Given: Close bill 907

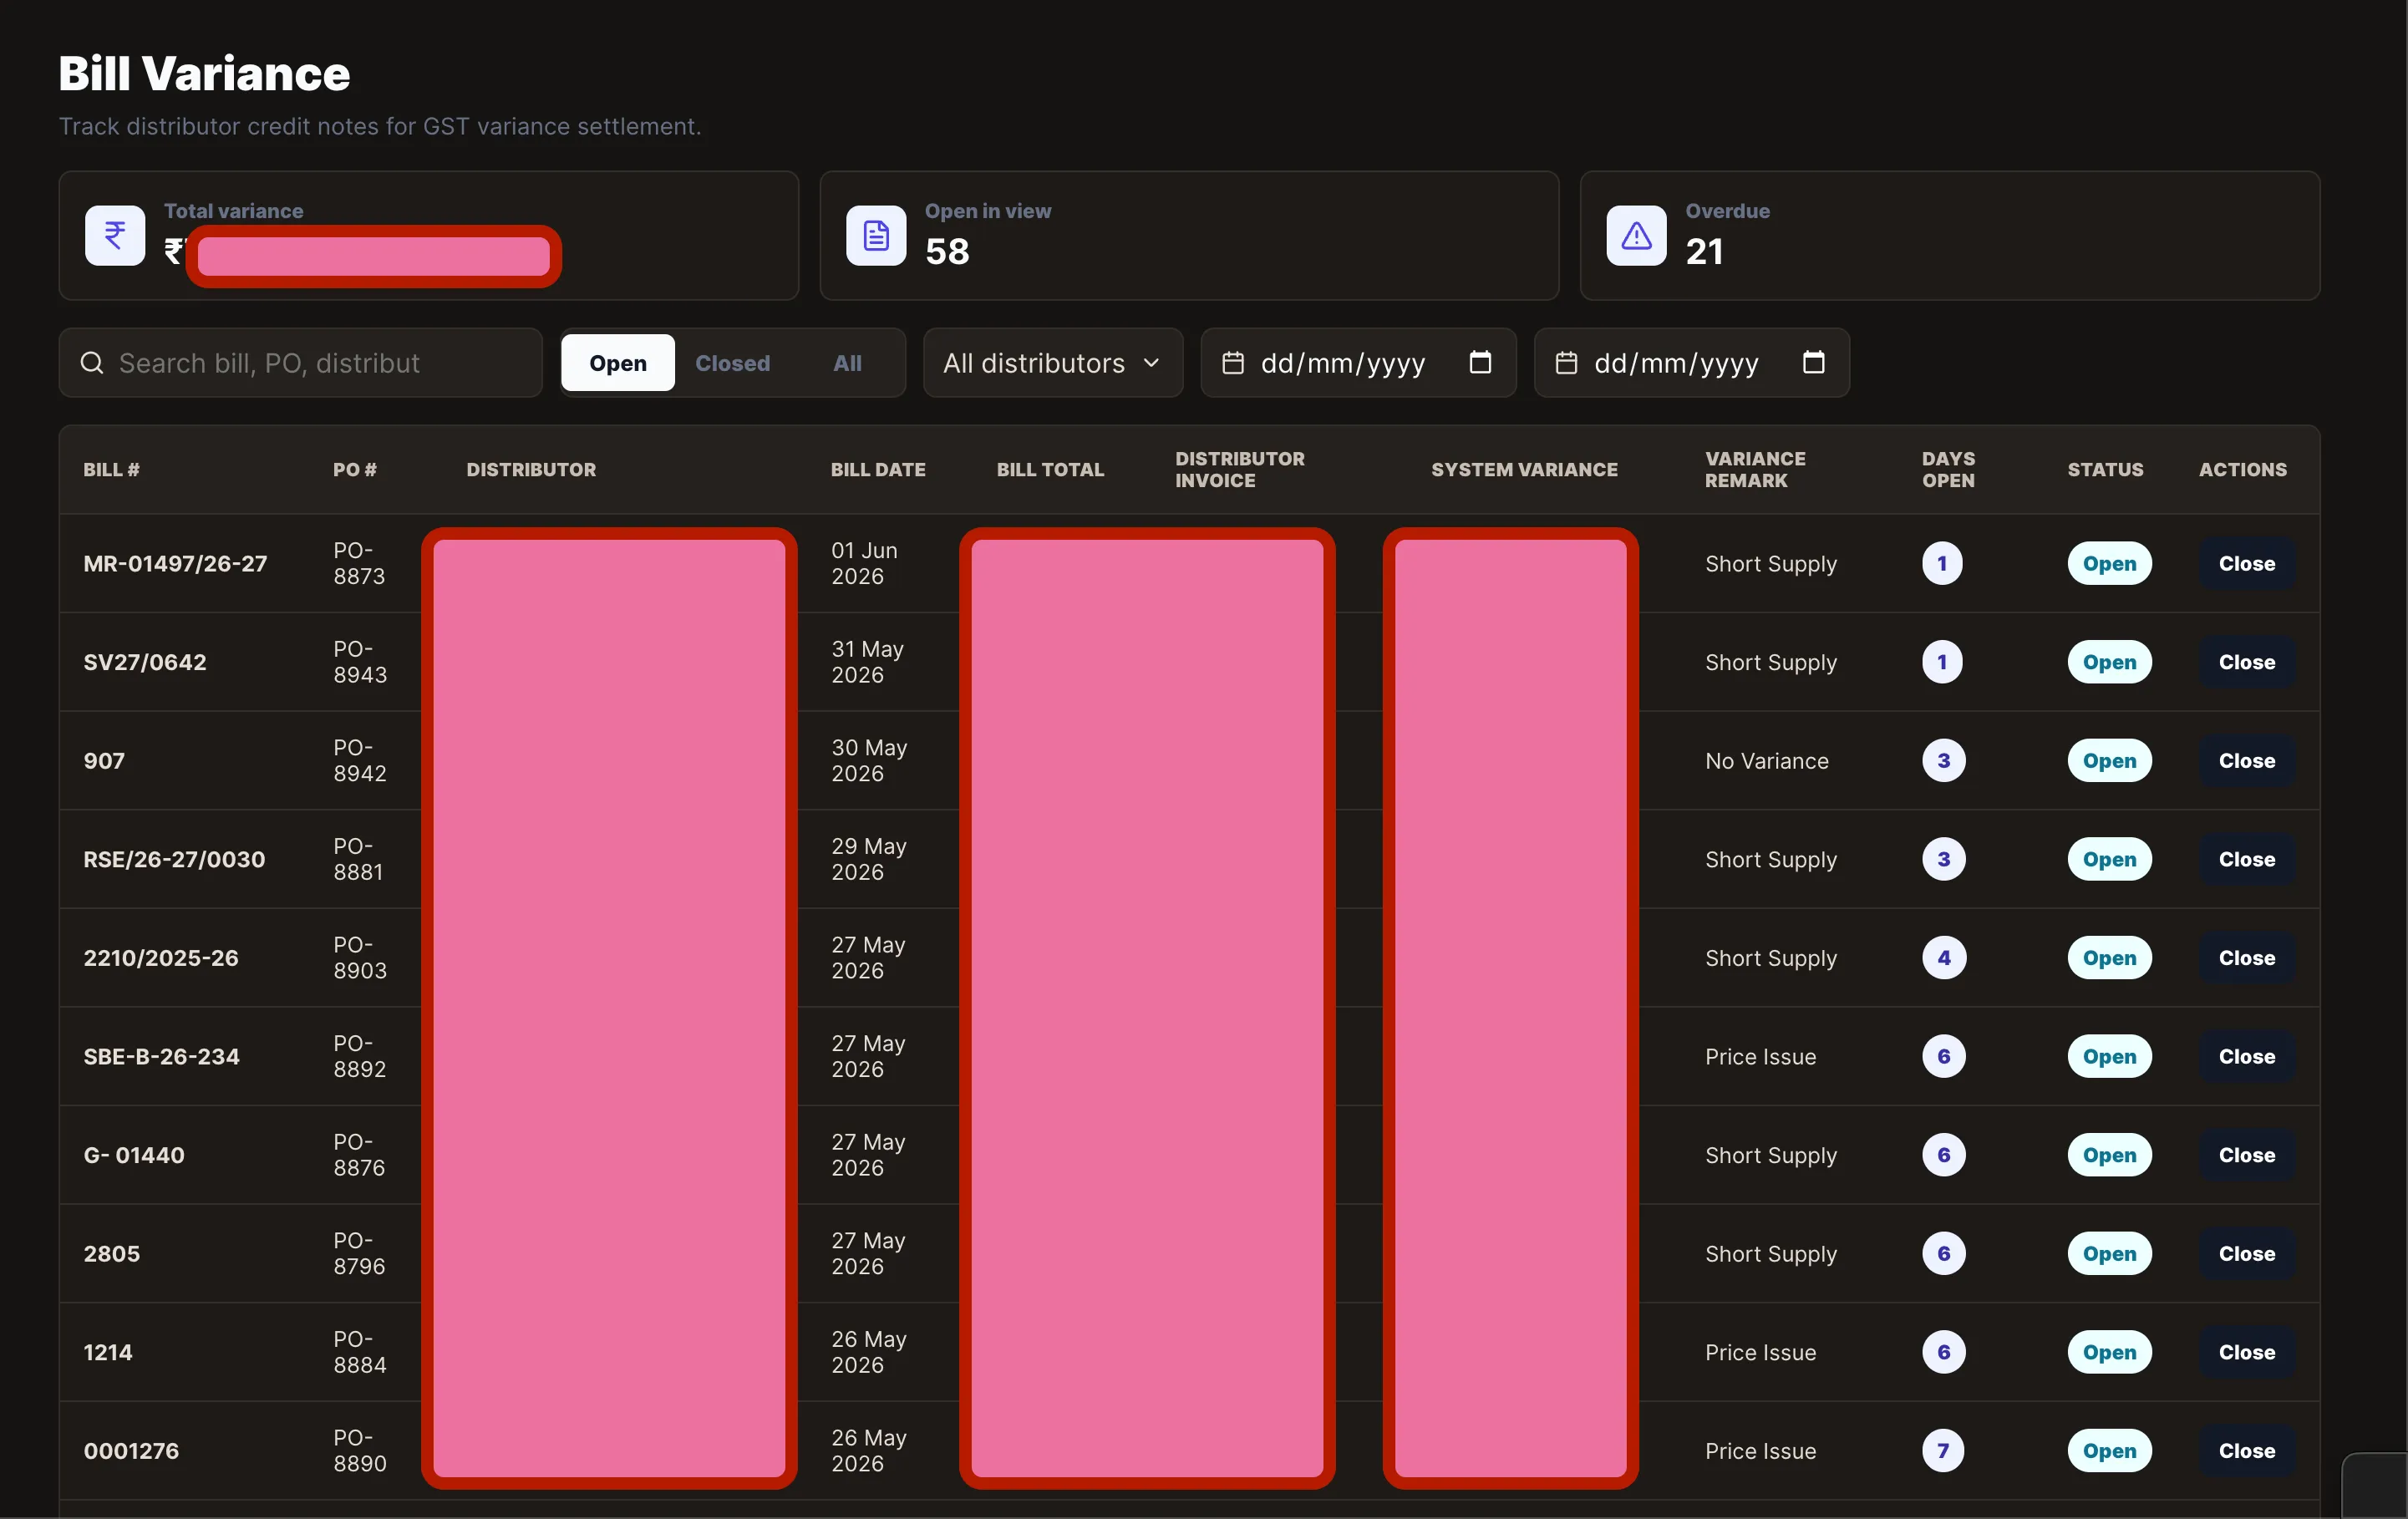Looking at the screenshot, I should 2246,761.
